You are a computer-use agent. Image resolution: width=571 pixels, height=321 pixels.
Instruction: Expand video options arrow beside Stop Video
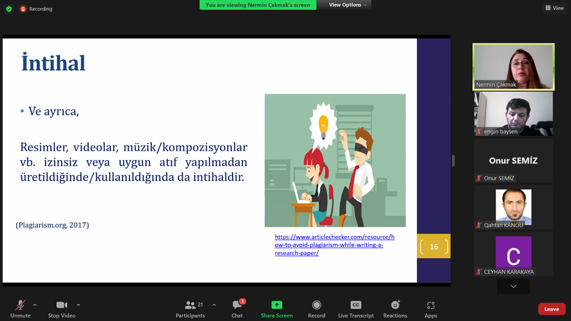click(78, 305)
